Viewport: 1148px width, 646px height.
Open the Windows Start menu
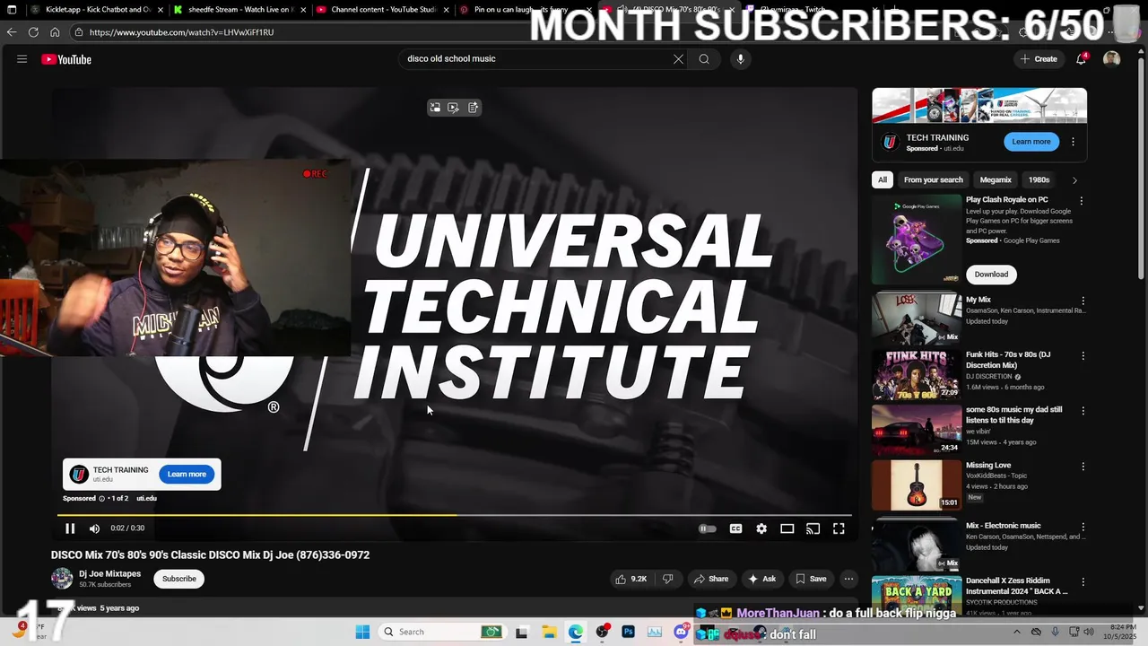coord(362,632)
